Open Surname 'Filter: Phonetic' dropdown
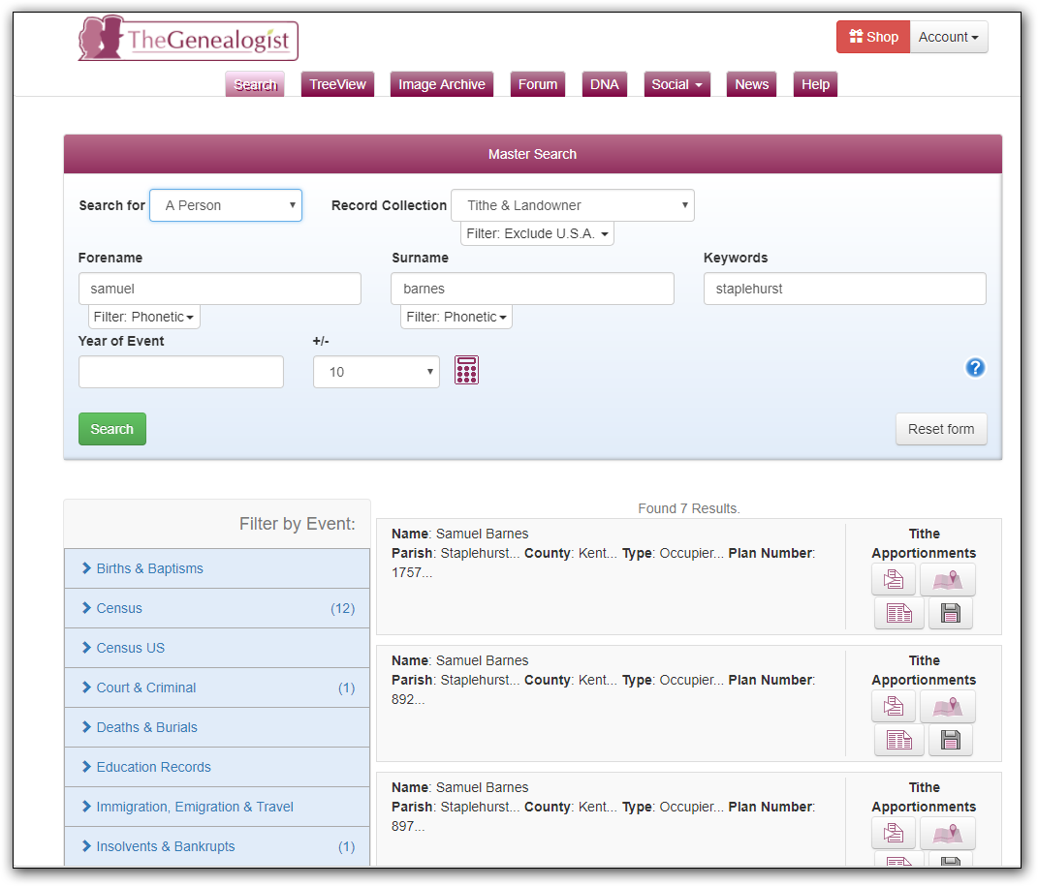Image resolution: width=1038 pixels, height=886 pixels. 456,317
